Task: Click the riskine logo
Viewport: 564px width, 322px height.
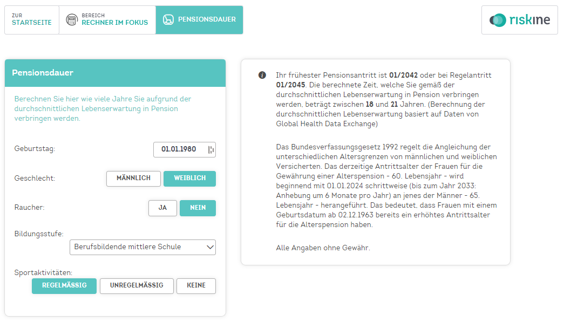Action: click(519, 20)
